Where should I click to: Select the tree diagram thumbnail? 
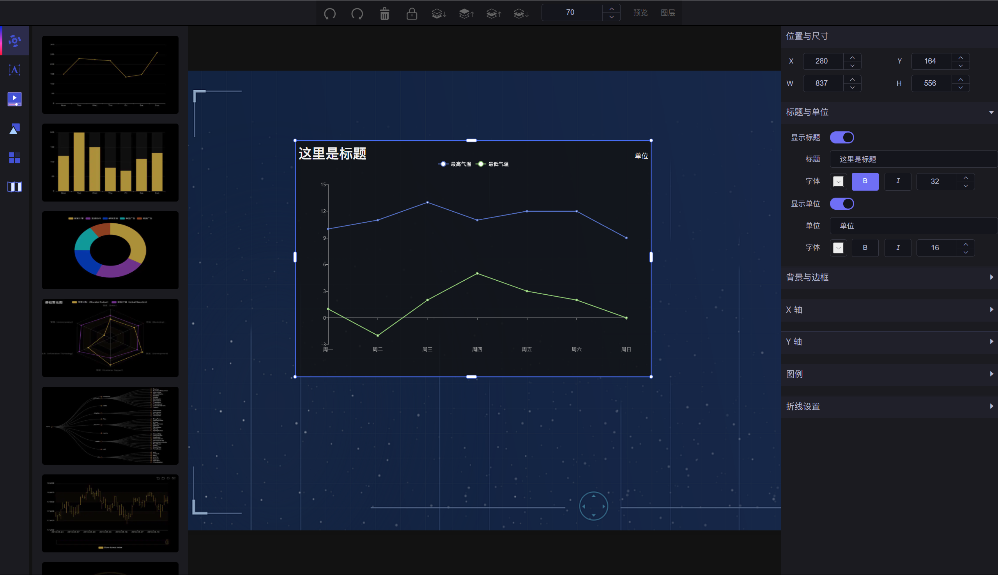pyautogui.click(x=110, y=425)
